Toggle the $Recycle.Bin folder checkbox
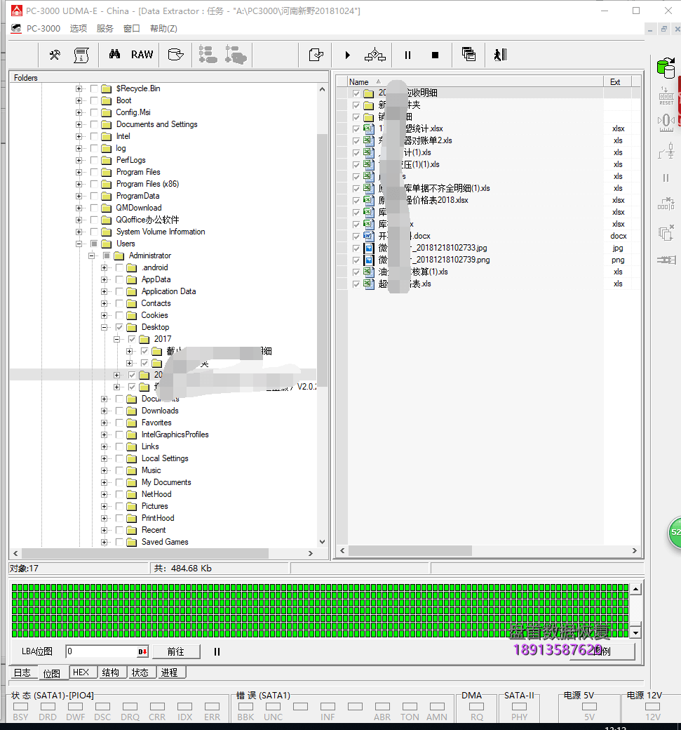The width and height of the screenshot is (681, 730). pos(94,88)
